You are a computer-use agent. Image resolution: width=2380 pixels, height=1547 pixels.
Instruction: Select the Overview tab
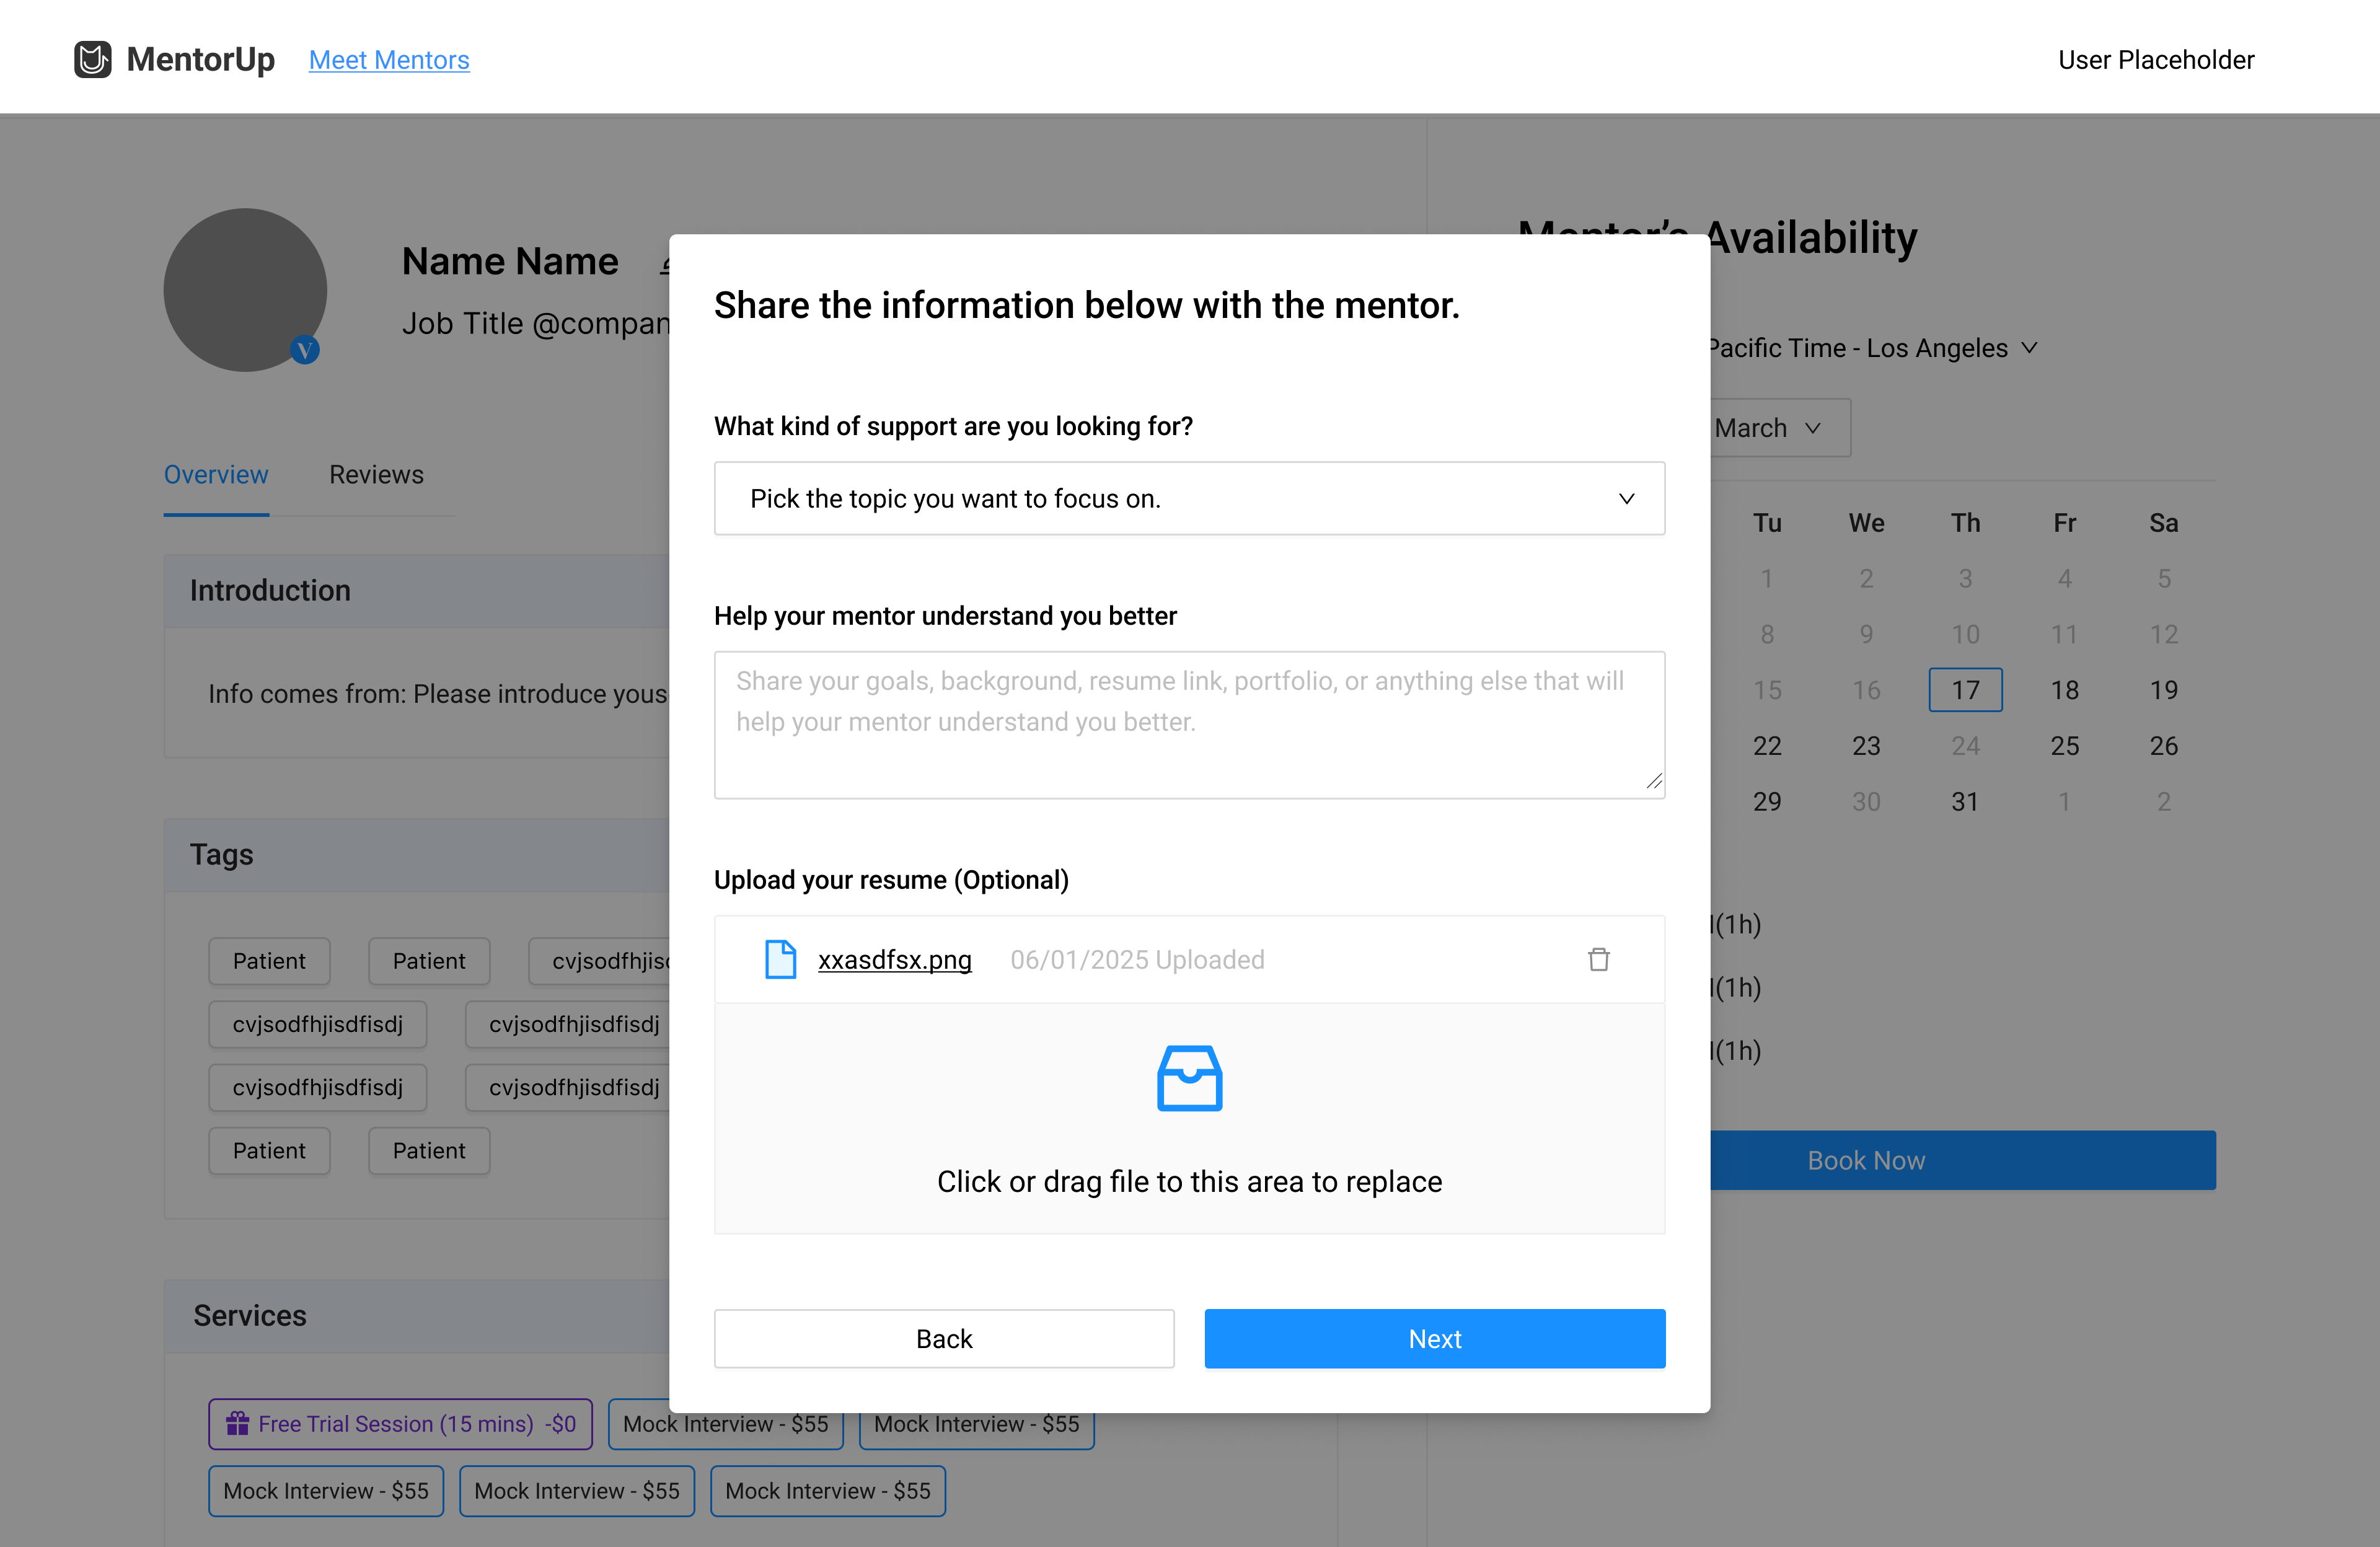click(216, 474)
